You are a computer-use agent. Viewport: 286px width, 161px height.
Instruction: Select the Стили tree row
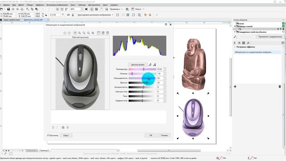(x=258, y=24)
